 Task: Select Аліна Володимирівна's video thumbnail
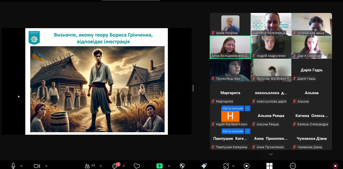[x=230, y=47]
